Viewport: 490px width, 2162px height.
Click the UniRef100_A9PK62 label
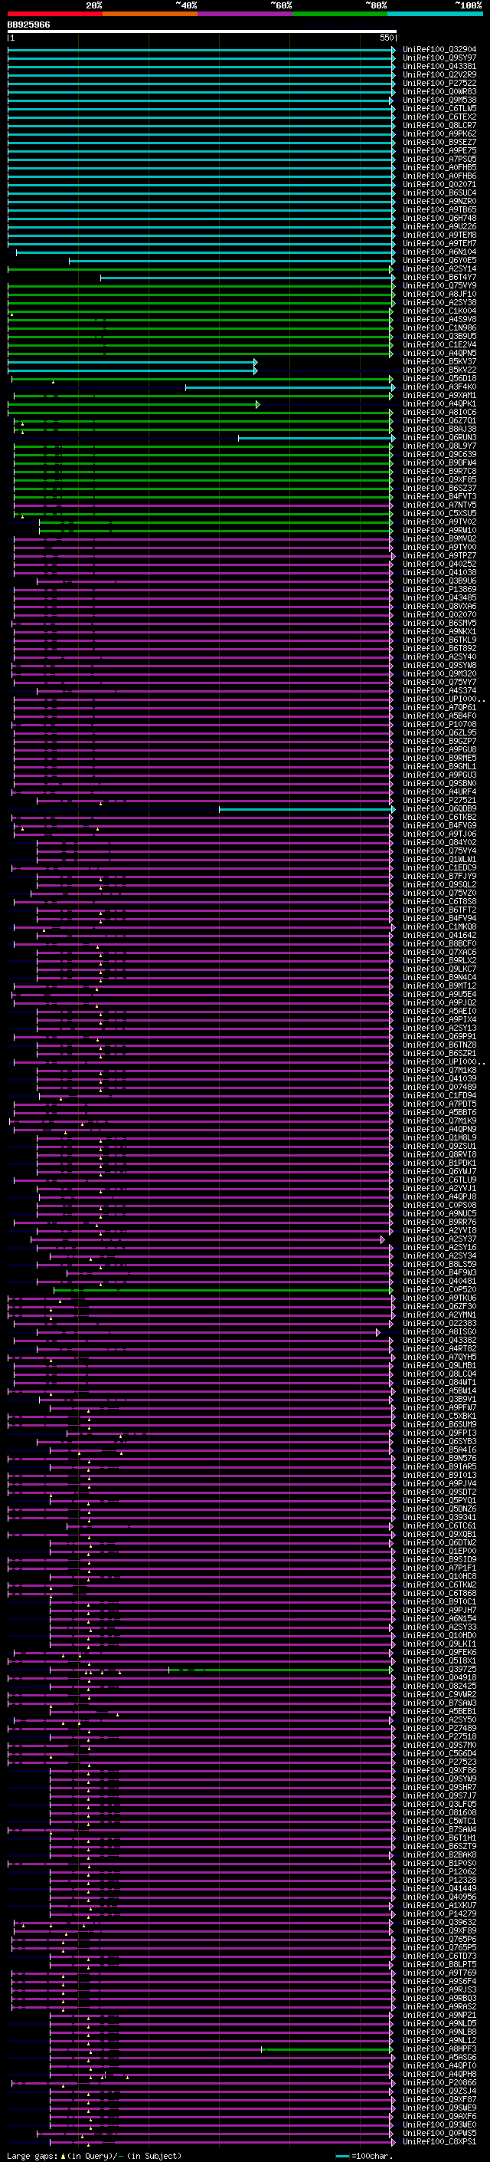(439, 134)
